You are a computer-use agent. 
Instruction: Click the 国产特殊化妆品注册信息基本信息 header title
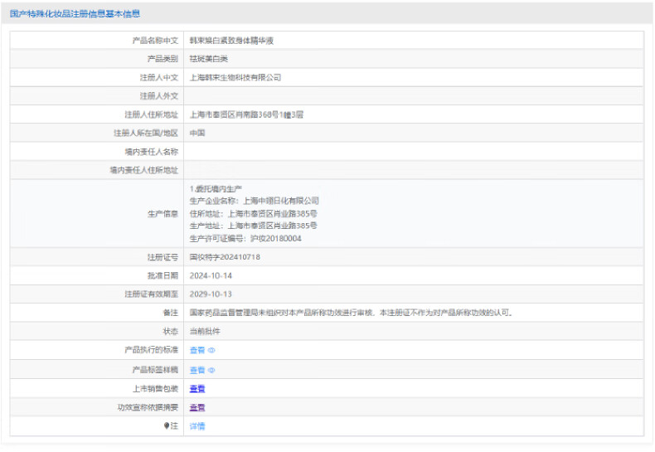tap(75, 14)
